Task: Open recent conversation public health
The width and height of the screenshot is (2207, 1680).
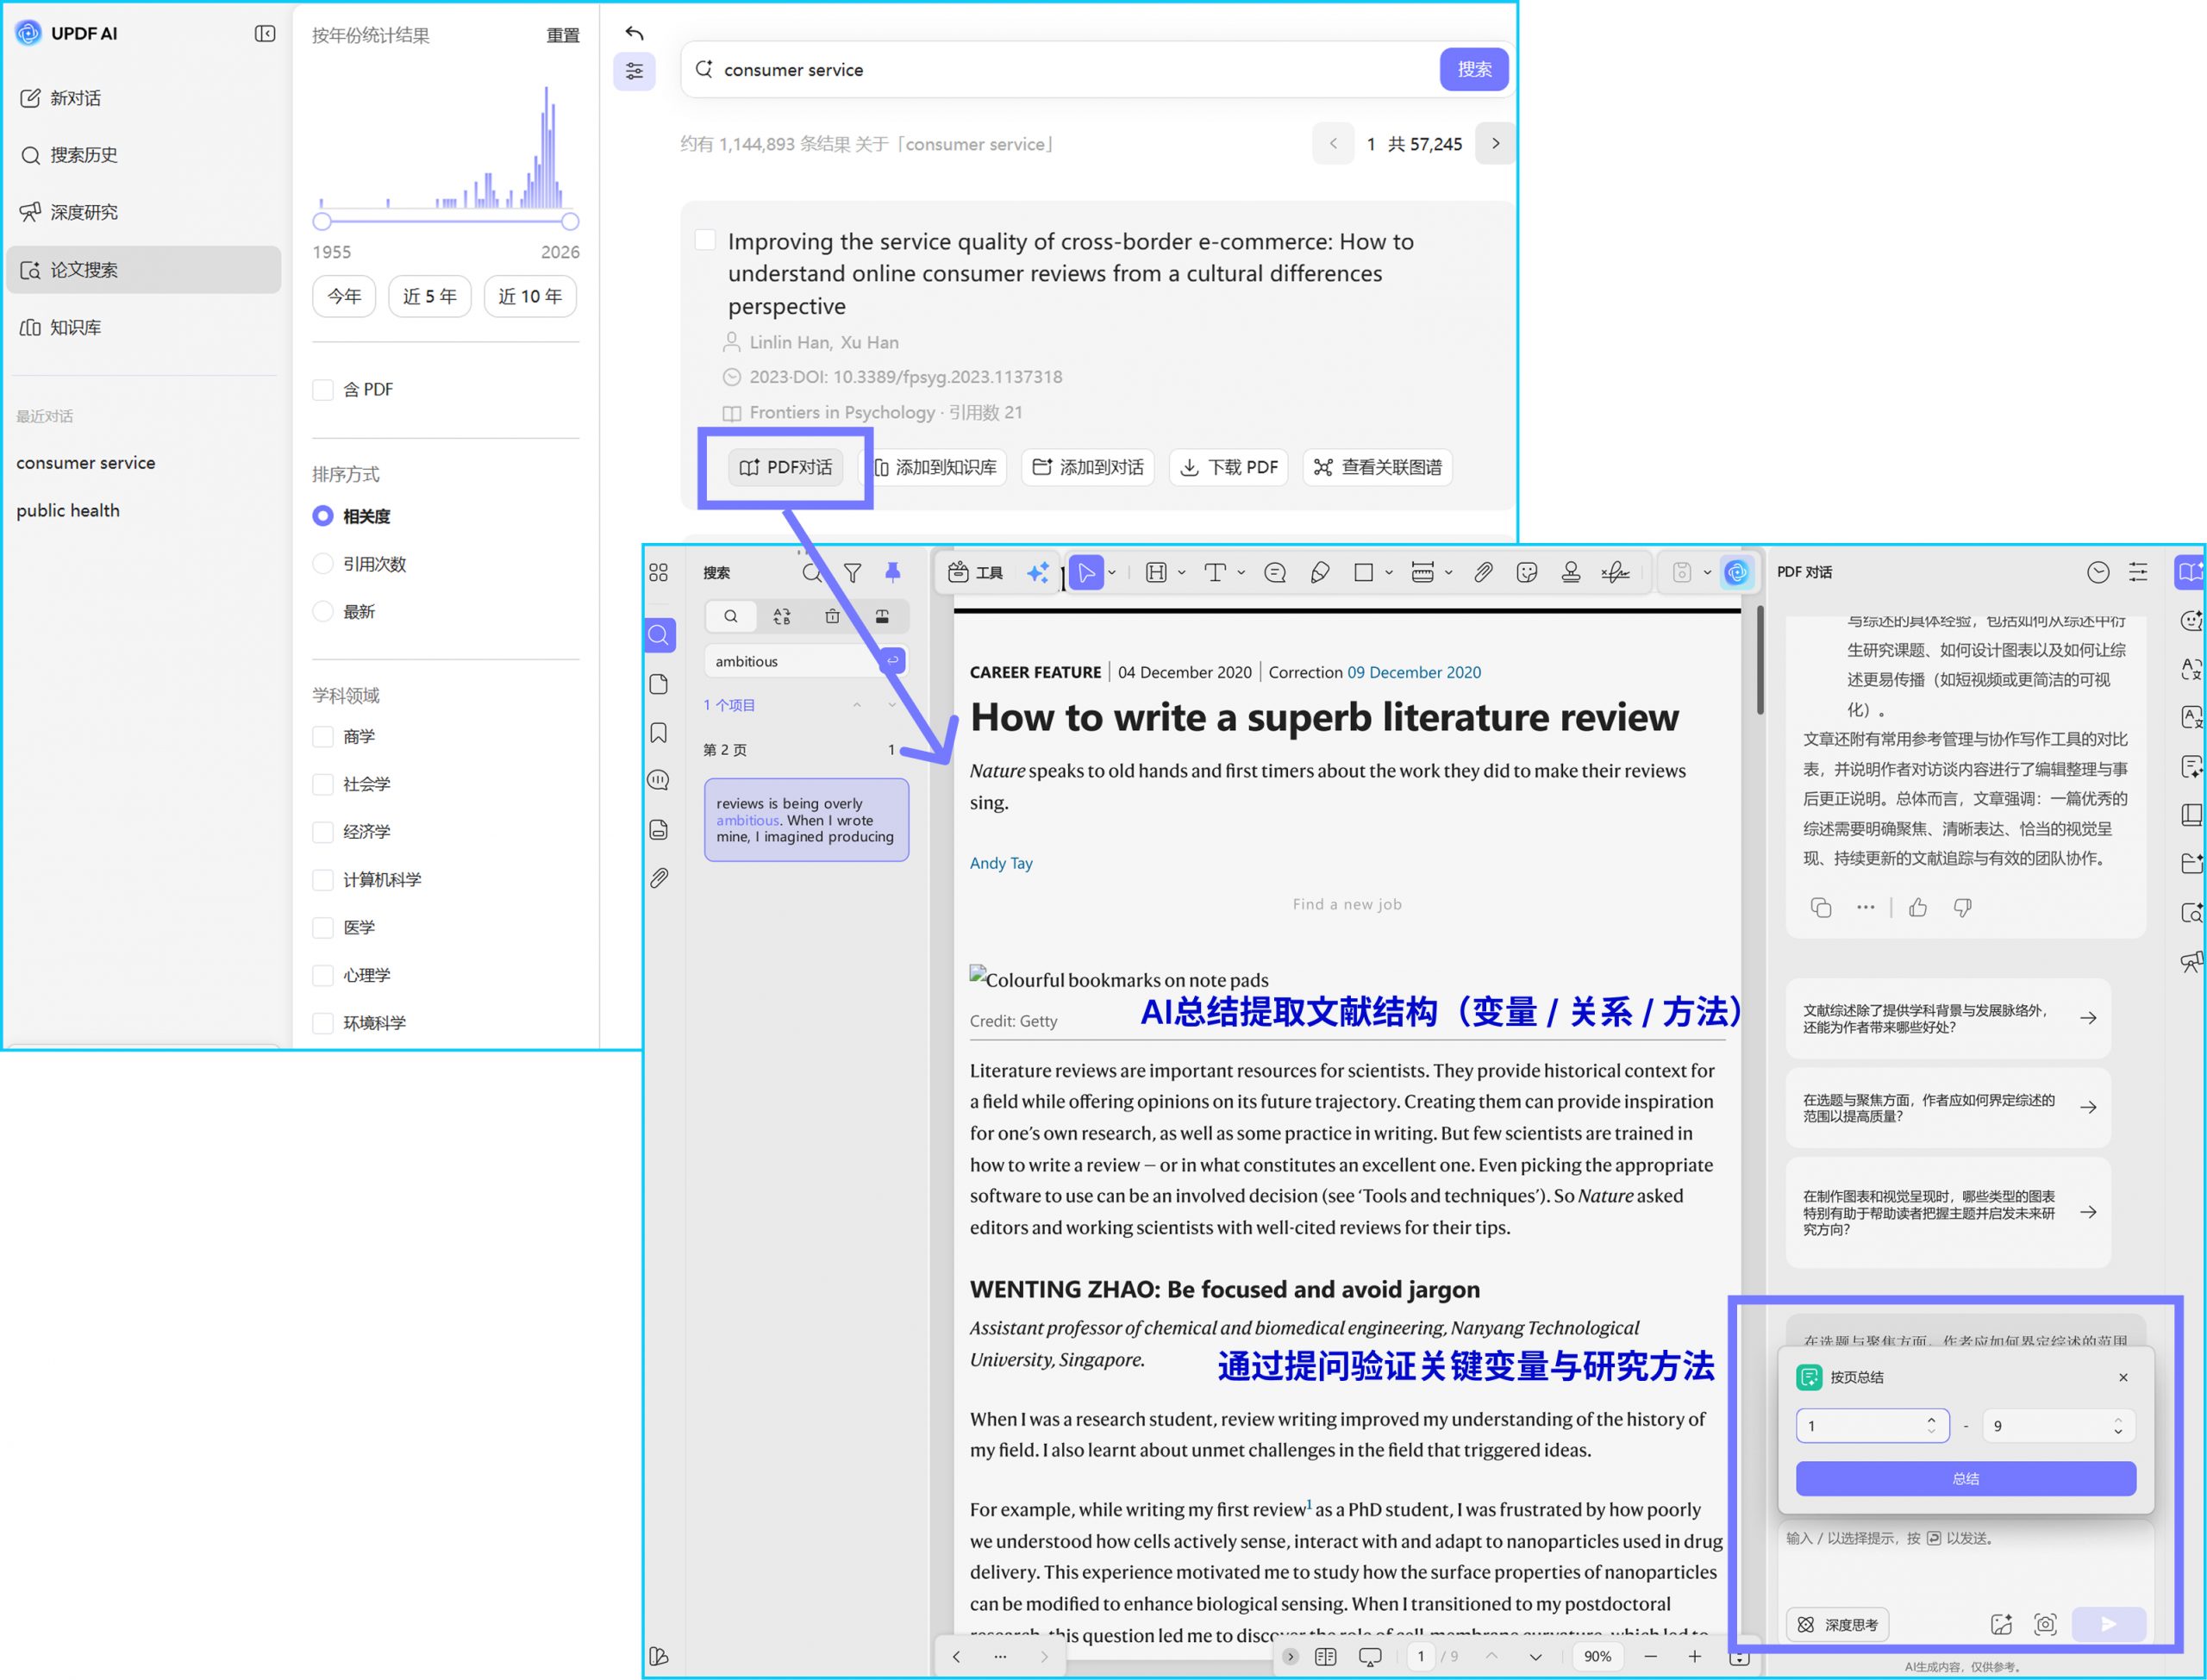Action: tap(68, 511)
